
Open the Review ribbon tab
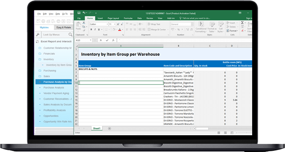pos(149,18)
